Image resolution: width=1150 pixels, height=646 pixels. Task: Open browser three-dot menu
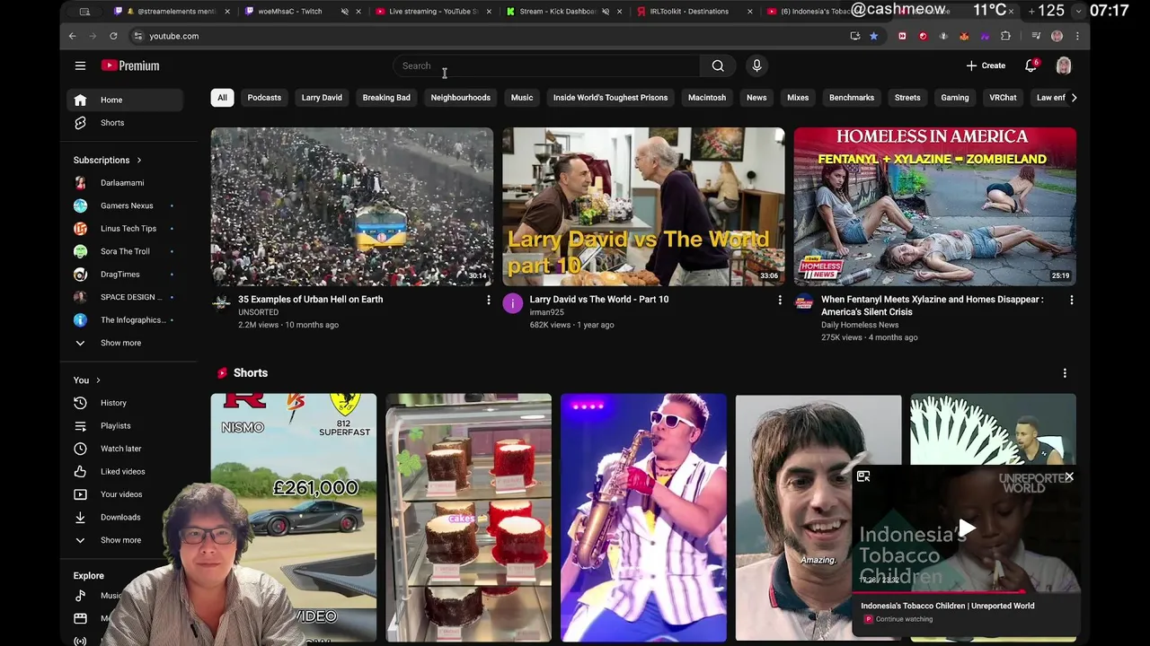(x=1077, y=36)
